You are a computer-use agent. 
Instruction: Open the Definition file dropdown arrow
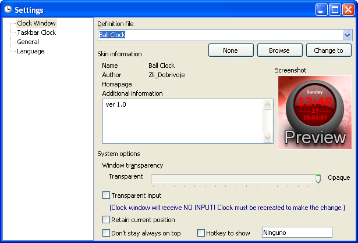[x=347, y=35]
